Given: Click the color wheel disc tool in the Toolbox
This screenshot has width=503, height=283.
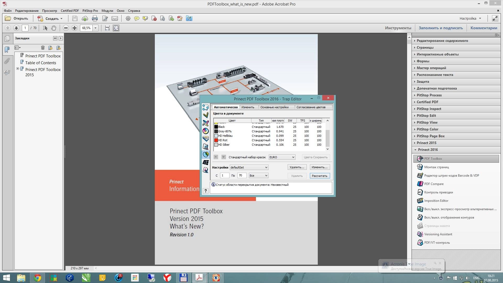Looking at the screenshot, I should pyautogui.click(x=206, y=131).
